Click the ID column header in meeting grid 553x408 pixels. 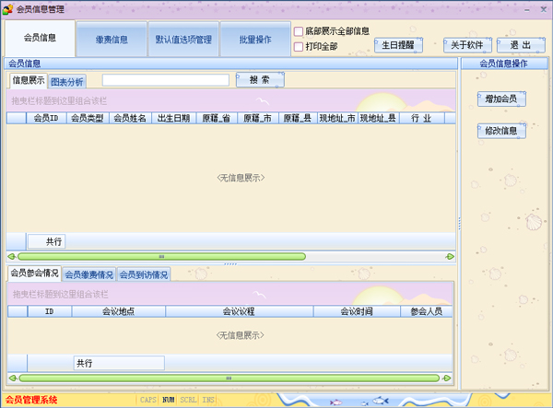(50, 311)
